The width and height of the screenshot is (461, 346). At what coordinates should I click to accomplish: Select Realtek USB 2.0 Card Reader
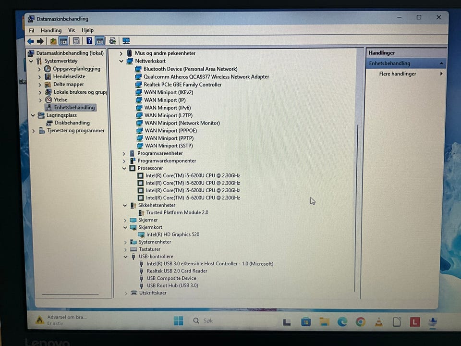pos(177,271)
